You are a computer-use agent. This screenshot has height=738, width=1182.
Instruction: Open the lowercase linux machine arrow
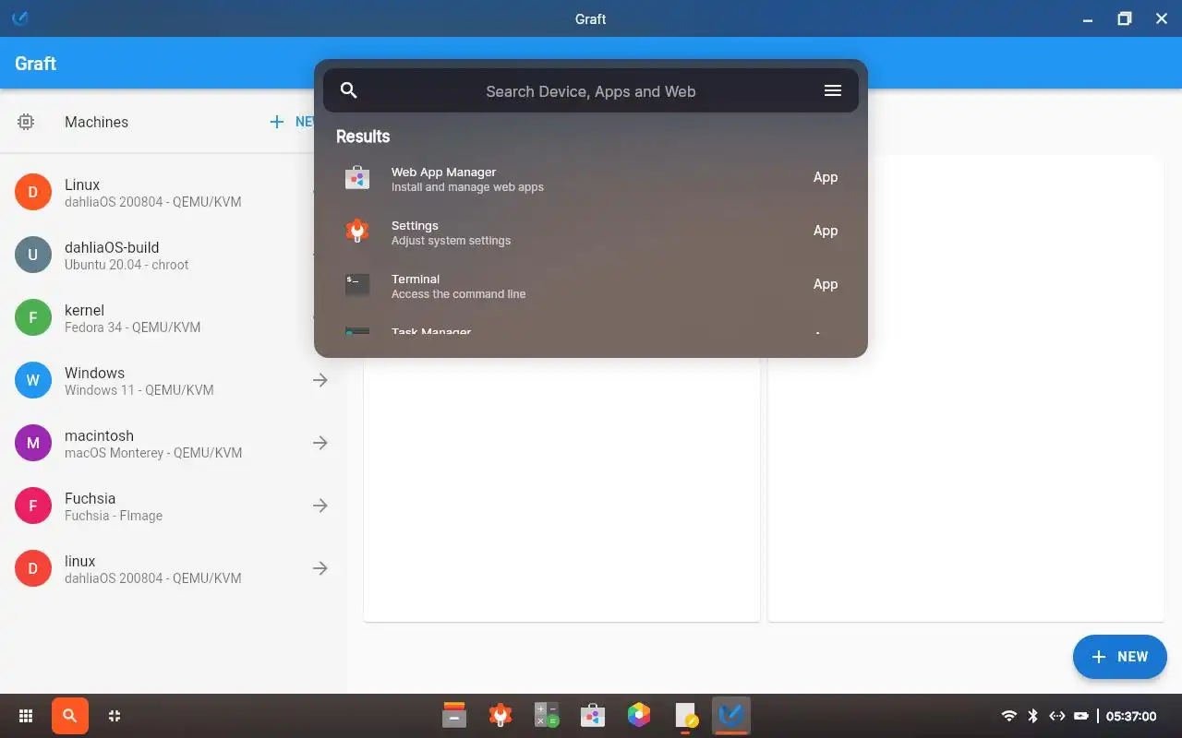click(320, 568)
